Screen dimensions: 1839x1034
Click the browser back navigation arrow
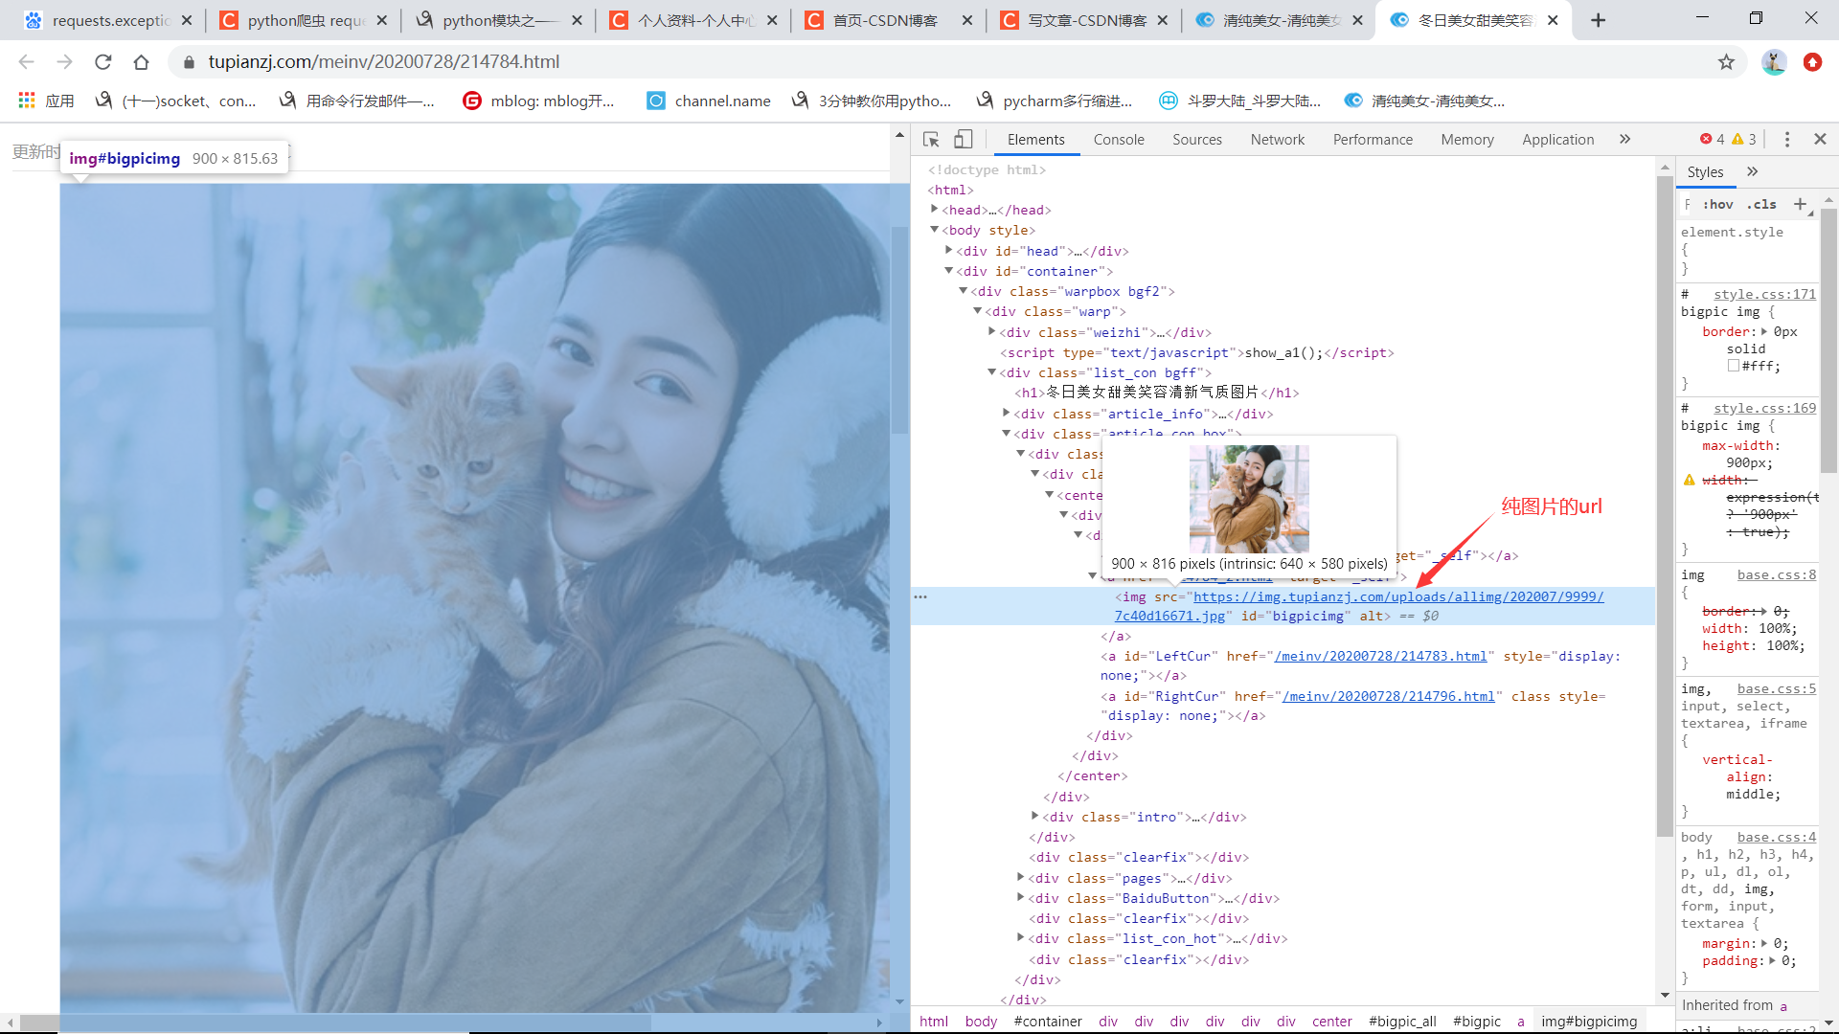(x=25, y=61)
